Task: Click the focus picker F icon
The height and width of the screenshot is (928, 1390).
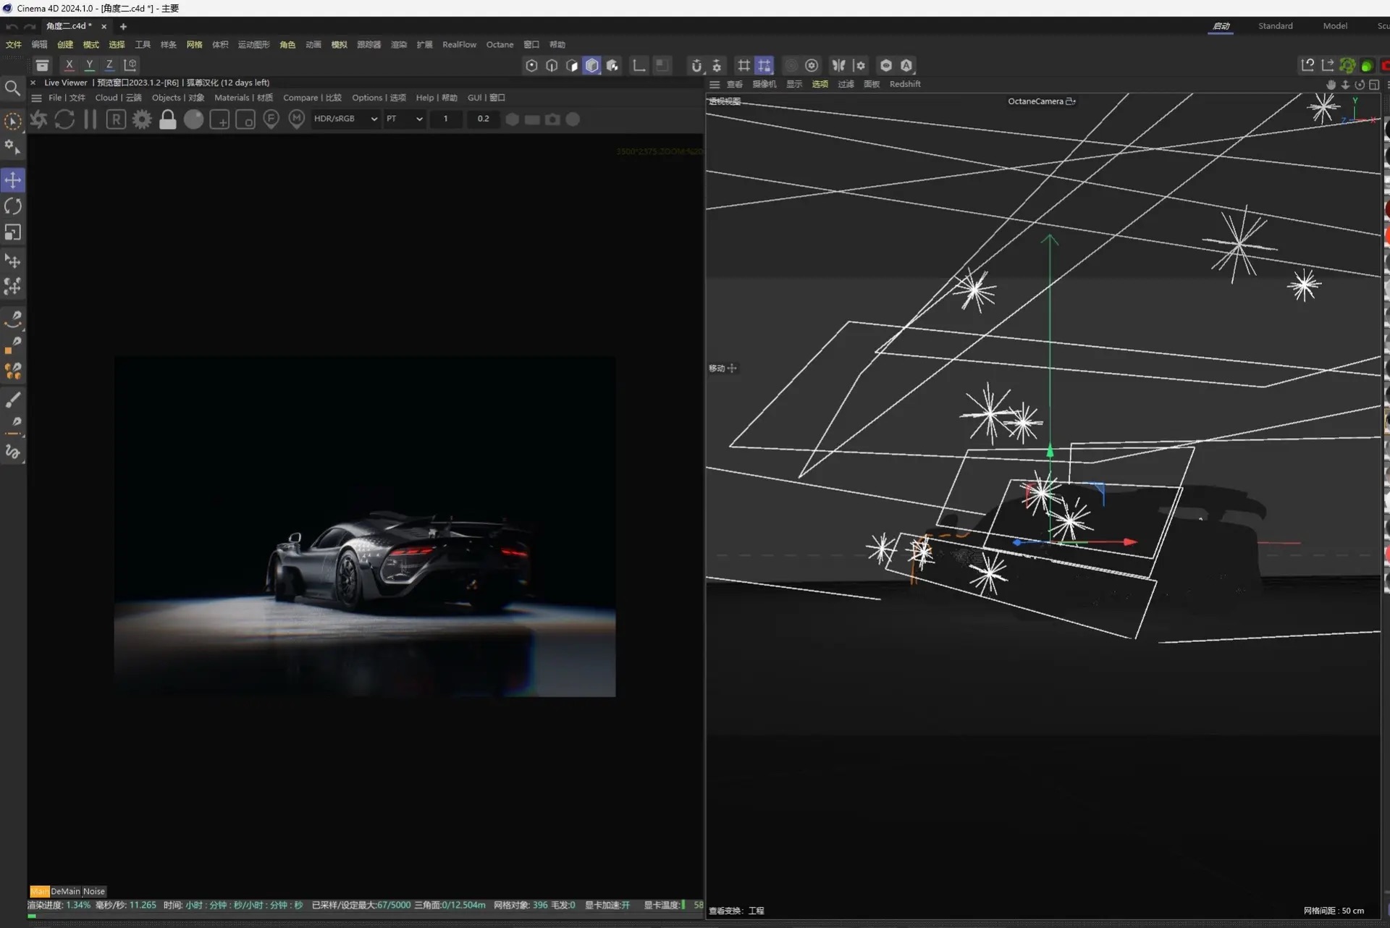Action: point(271,119)
